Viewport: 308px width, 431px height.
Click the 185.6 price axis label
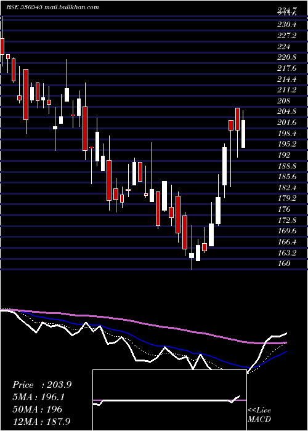coord(286,177)
